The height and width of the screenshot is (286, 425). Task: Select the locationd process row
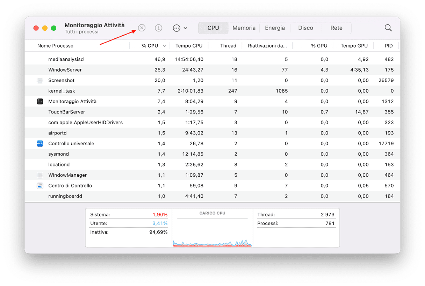(x=212, y=164)
